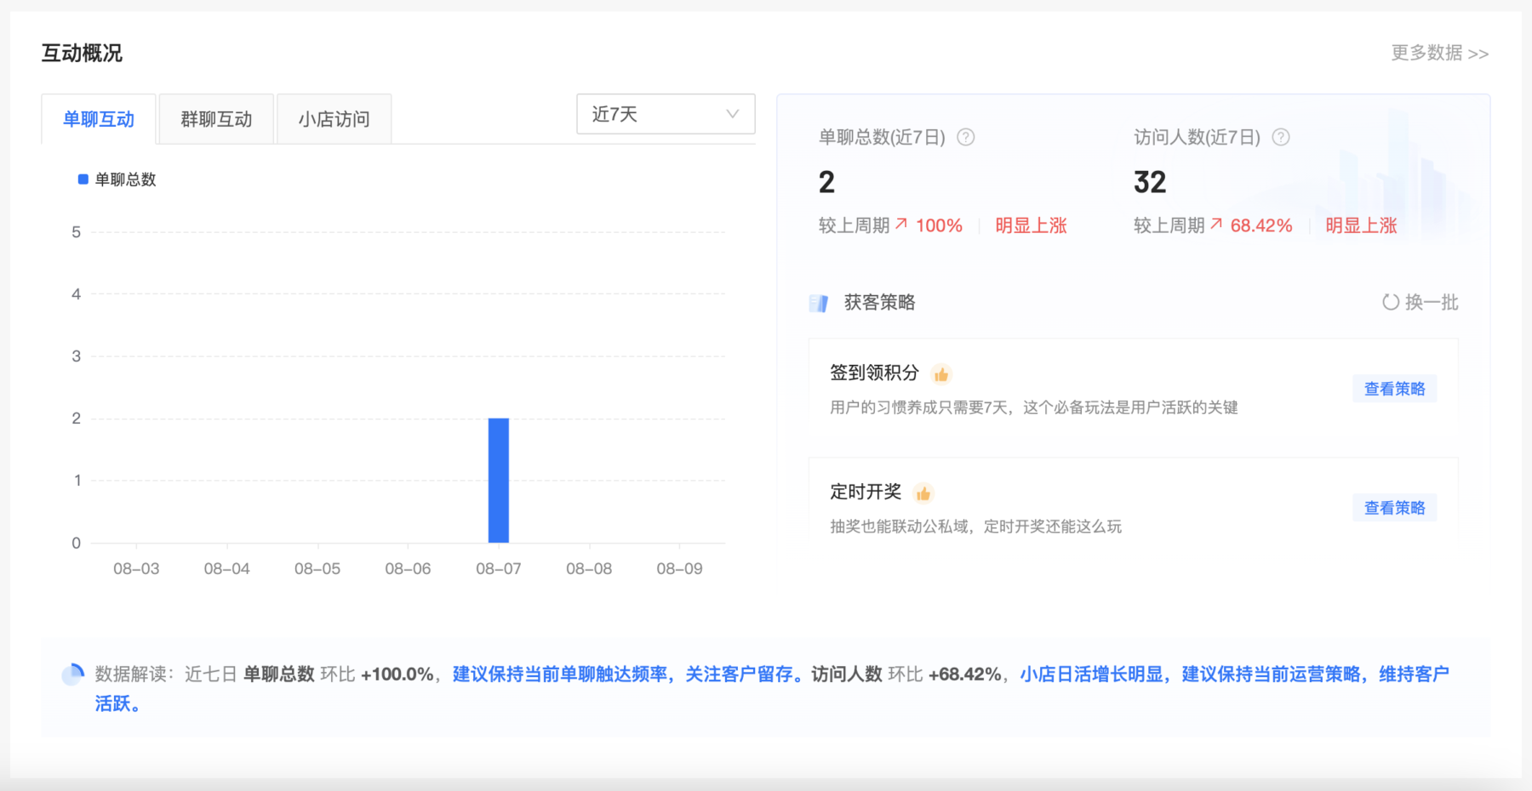Click the 100% growth figure
The width and height of the screenshot is (1532, 791).
939,225
